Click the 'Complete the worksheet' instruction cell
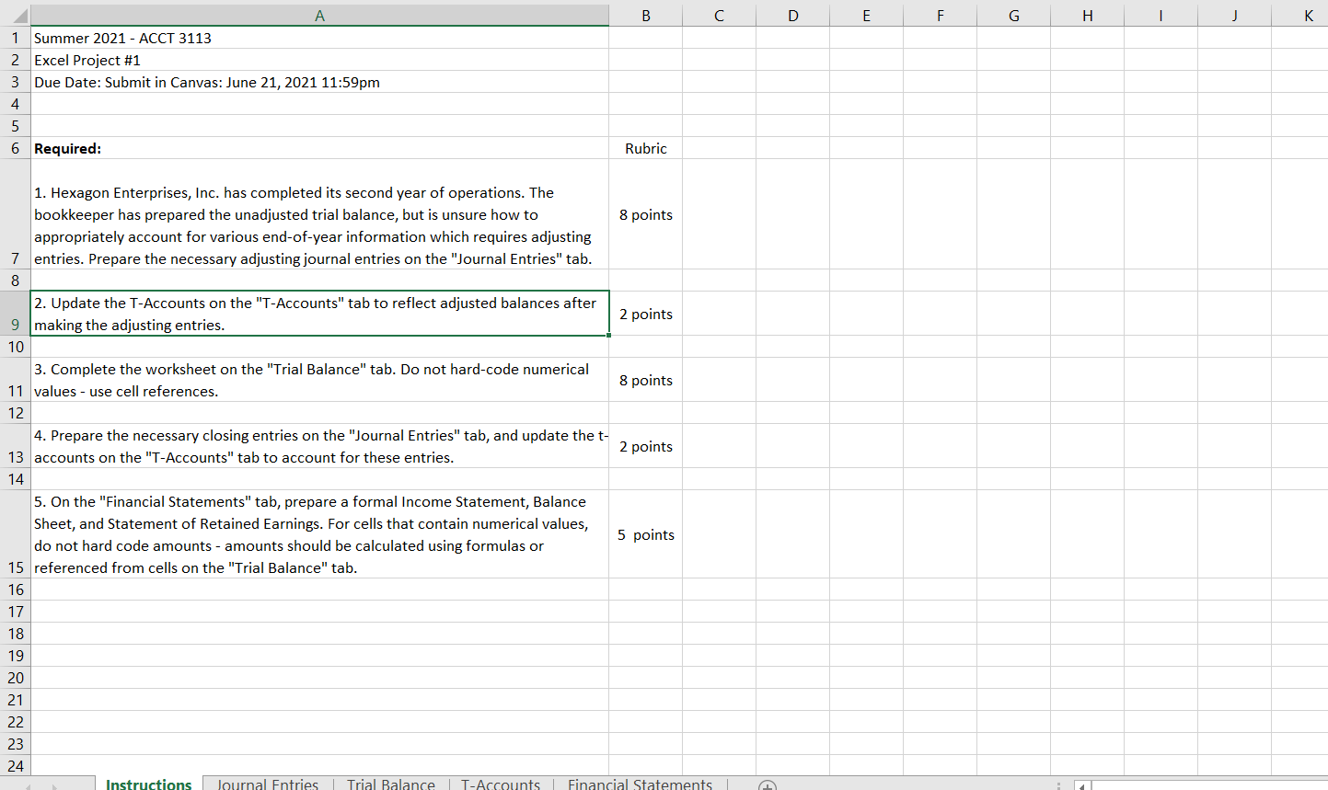Screen dimensions: 1328x790 tap(319, 380)
